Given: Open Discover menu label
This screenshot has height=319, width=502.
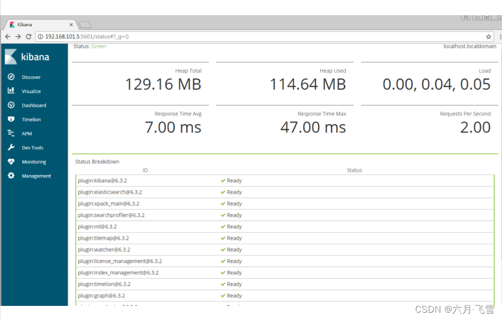Looking at the screenshot, I should pos(31,77).
